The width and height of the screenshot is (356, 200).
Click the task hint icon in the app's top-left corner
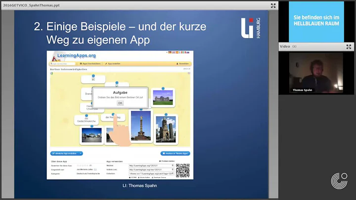[x=51, y=73]
